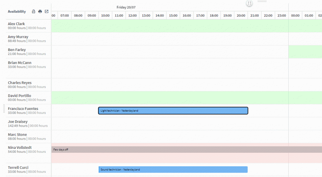Select Amy Murray crew member
This screenshot has width=322, height=177.
click(x=18, y=37)
